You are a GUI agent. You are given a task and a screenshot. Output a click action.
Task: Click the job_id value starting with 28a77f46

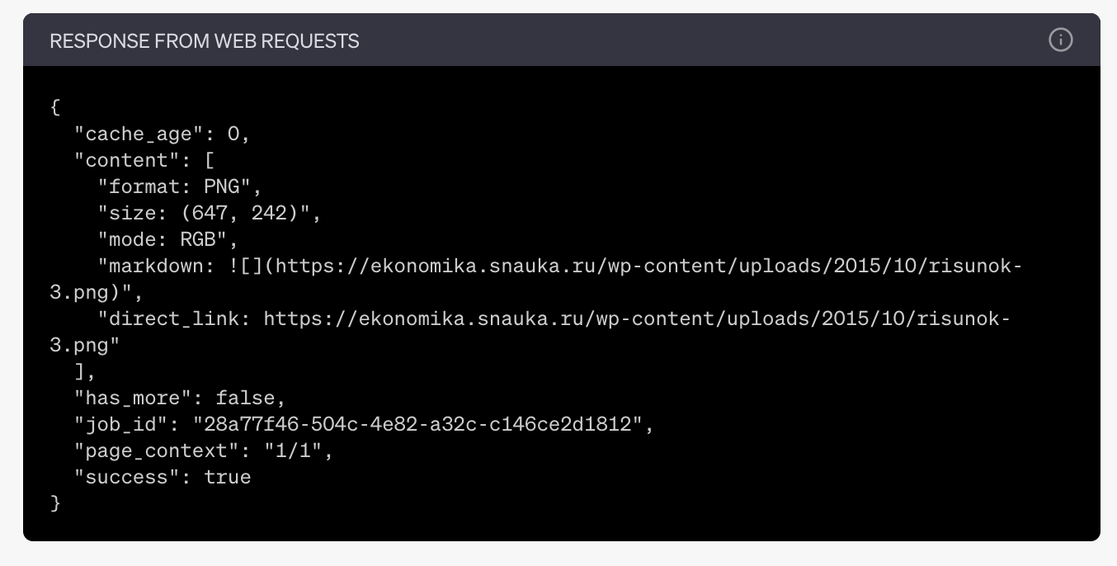(417, 424)
